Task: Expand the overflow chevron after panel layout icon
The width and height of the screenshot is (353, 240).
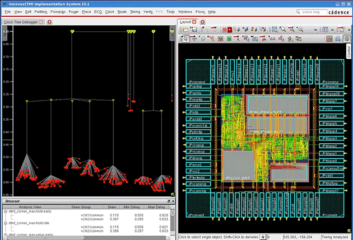Action: pyautogui.click(x=332, y=30)
